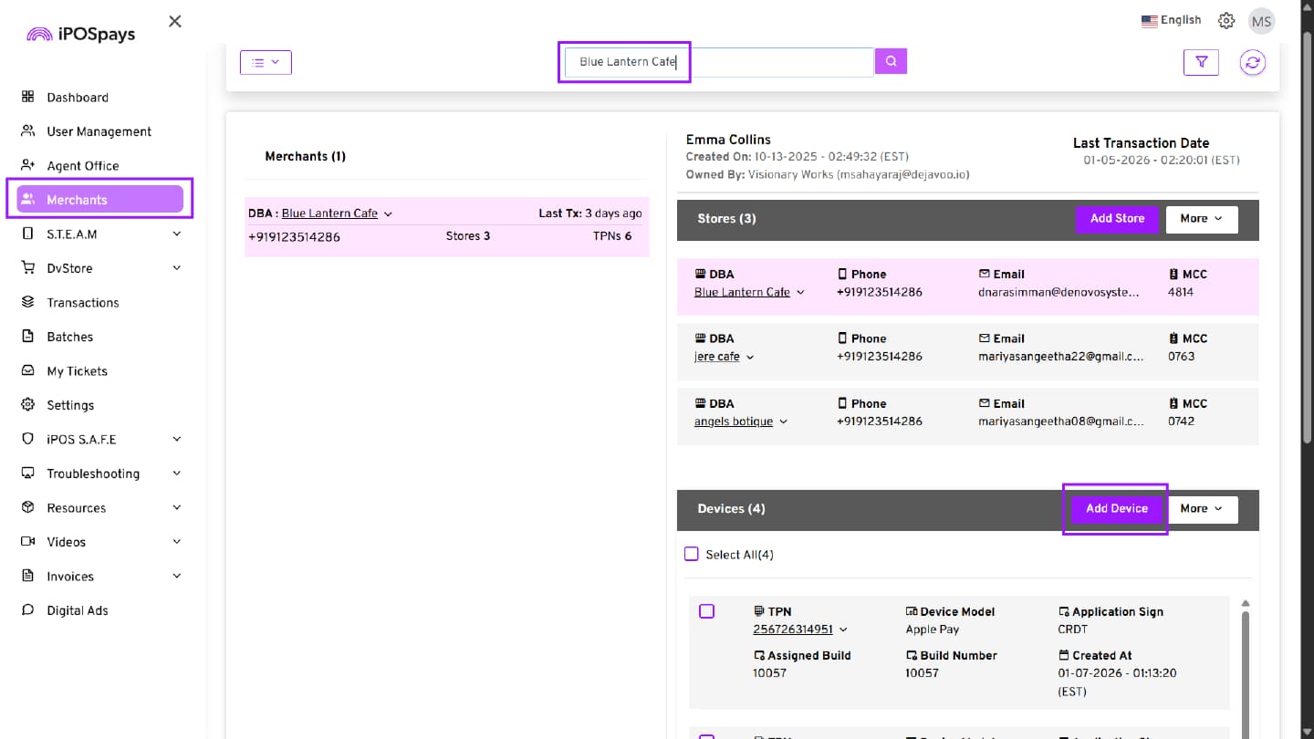Viewport: 1314px width, 739px height.
Task: Open the filter funnel icon
Action: coord(1201,62)
